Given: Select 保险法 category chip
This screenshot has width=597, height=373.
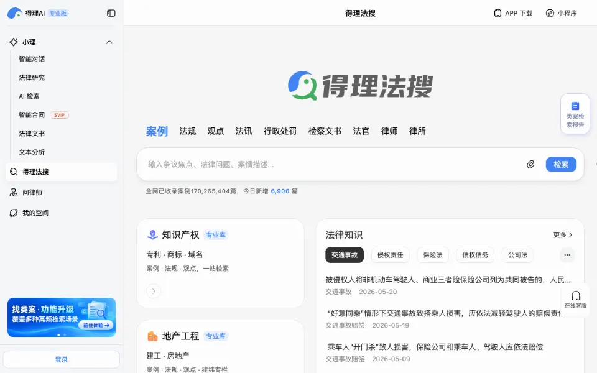Looking at the screenshot, I should click(x=433, y=255).
